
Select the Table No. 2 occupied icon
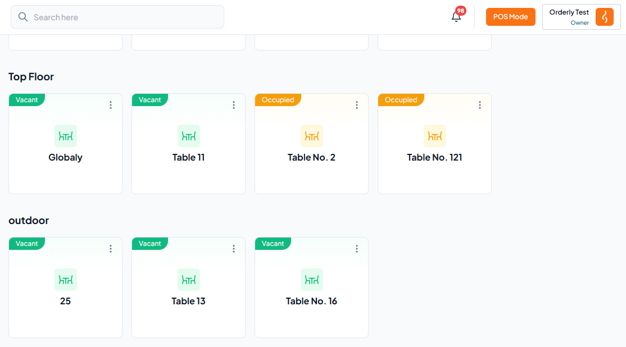[x=311, y=136]
